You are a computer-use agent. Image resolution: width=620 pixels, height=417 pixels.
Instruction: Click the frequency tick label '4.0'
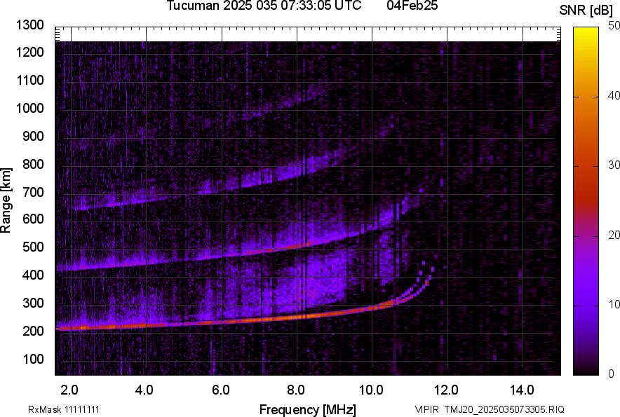[x=144, y=390]
